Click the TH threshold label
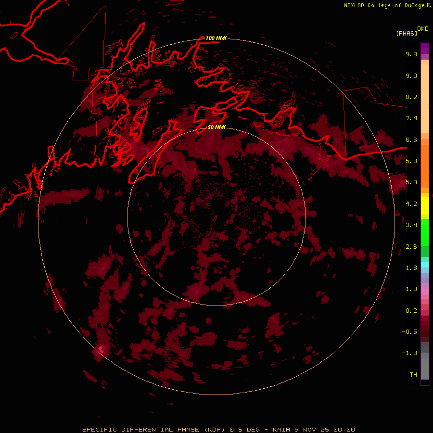433x433 pixels. (x=413, y=374)
